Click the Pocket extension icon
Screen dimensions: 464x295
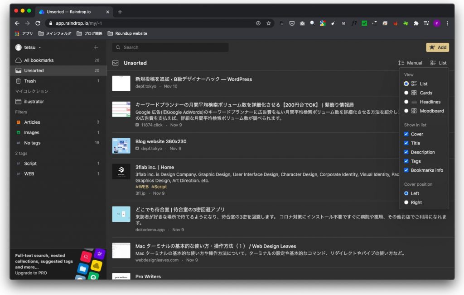[x=292, y=23]
